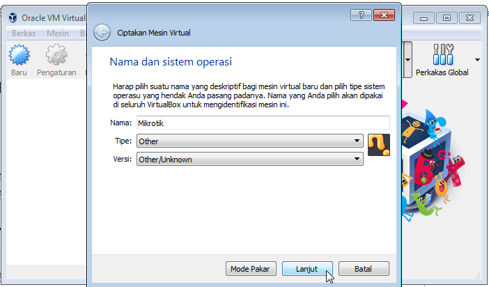Open the Tipe dropdown showing Other
Image resolution: width=489 pixels, height=287 pixels.
pyautogui.click(x=250, y=141)
